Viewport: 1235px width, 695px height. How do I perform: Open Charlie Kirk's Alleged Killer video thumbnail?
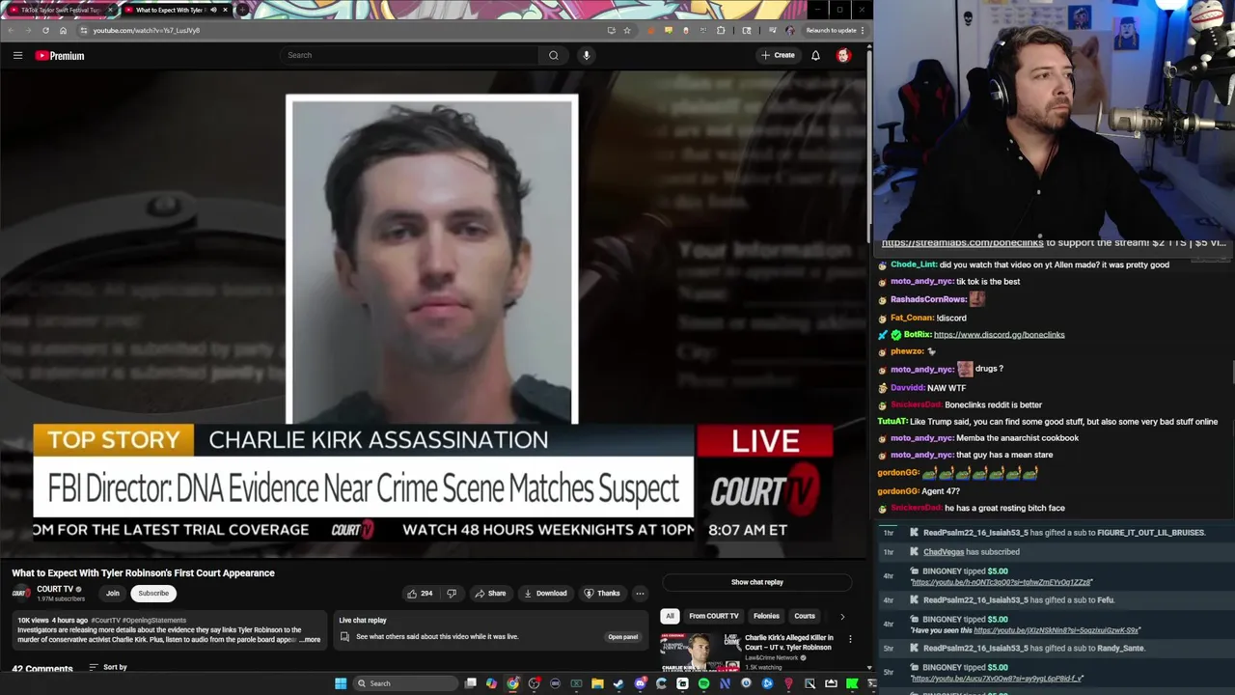pyautogui.click(x=700, y=653)
